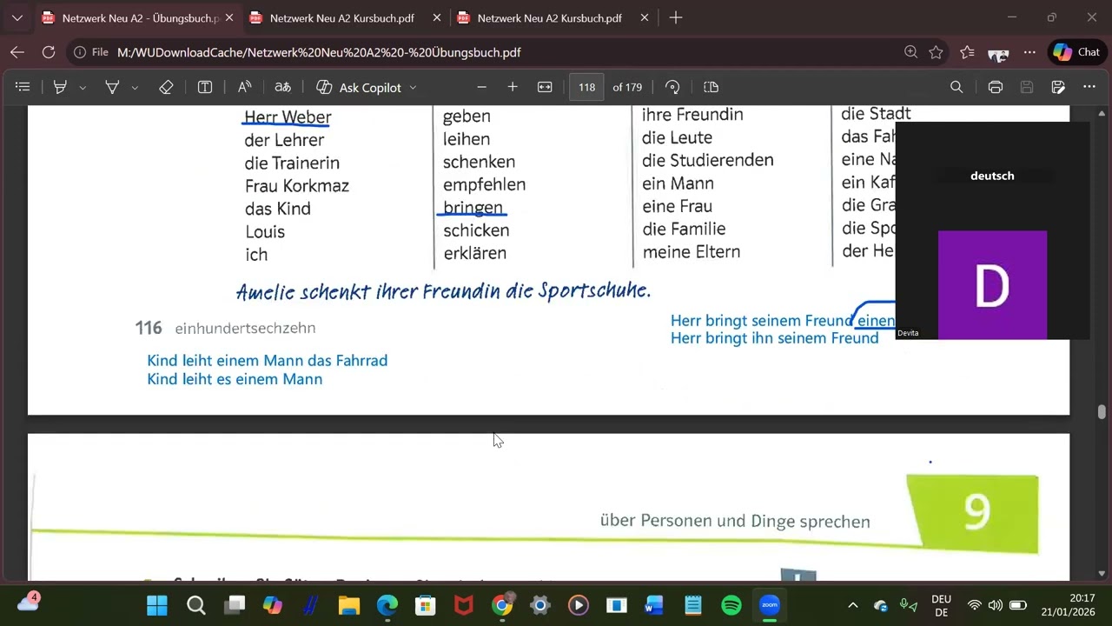Close the Übungsbuch tab
The image size is (1112, 626).
click(x=228, y=17)
